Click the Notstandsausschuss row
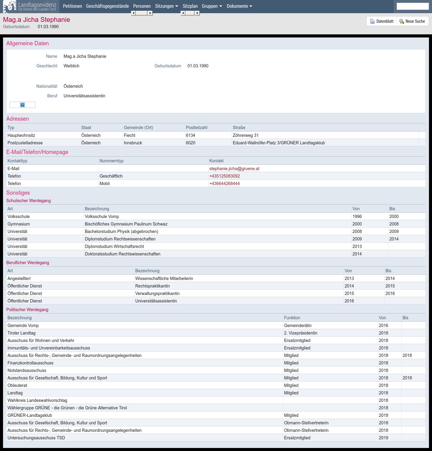This screenshot has width=432, height=451. click(x=216, y=370)
